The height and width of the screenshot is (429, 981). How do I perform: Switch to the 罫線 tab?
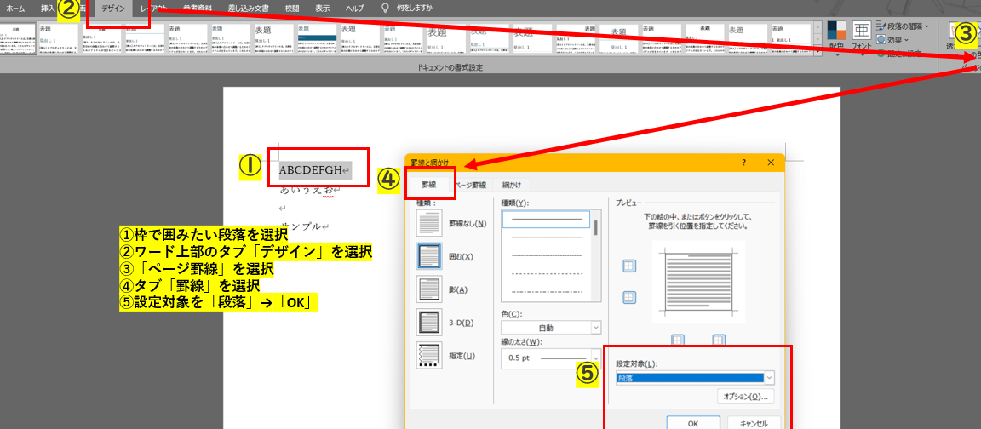[x=429, y=185]
